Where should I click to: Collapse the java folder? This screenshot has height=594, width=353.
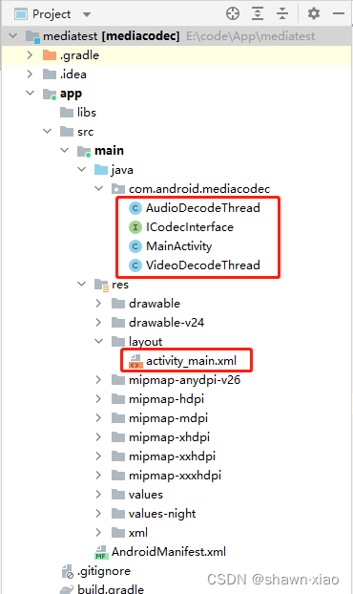pyautogui.click(x=81, y=169)
